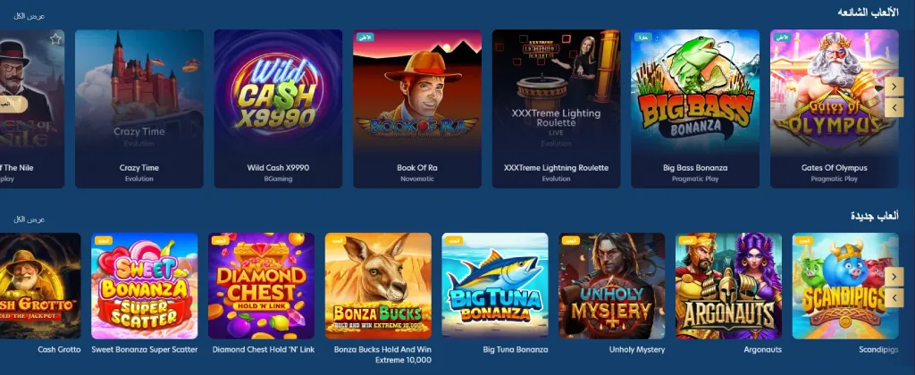Launch the Gates Of Olympus game
The width and height of the screenshot is (915, 375).
835,109
